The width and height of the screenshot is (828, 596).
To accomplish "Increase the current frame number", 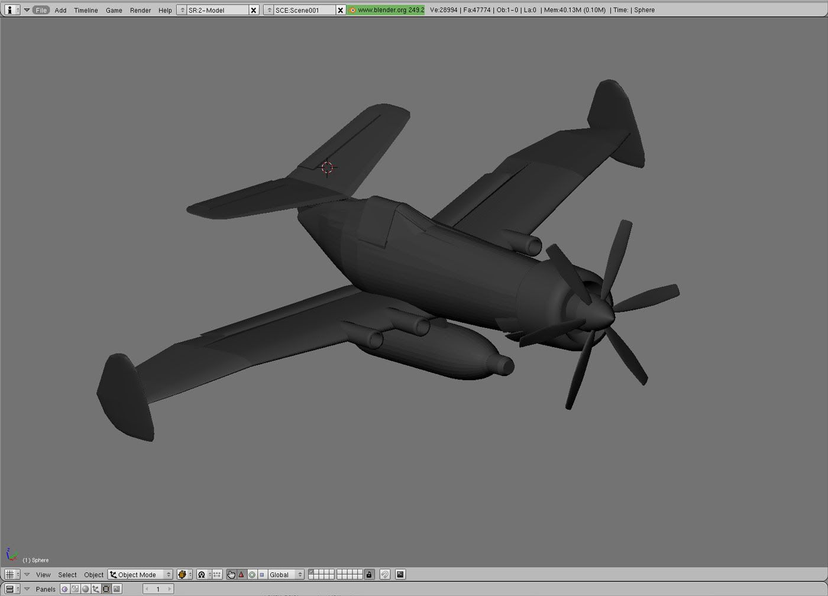I will pos(170,589).
